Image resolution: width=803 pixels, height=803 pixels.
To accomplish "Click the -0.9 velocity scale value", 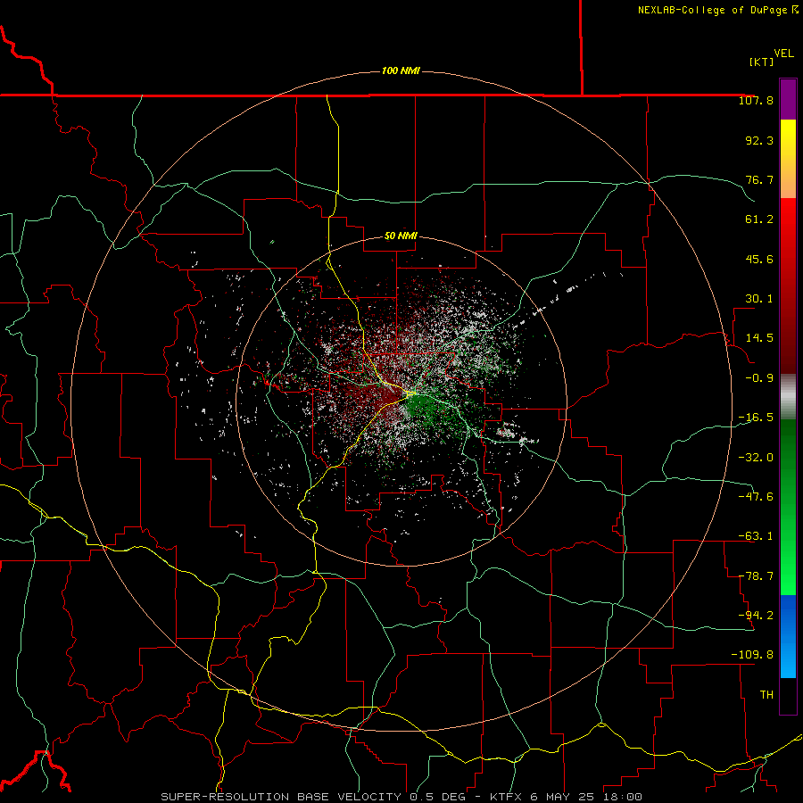I will pyautogui.click(x=759, y=378).
